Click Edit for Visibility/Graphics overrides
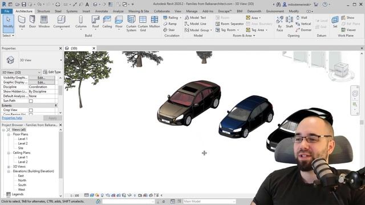Image resolution: width=365 pixels, height=205 pixels. (x=42, y=77)
